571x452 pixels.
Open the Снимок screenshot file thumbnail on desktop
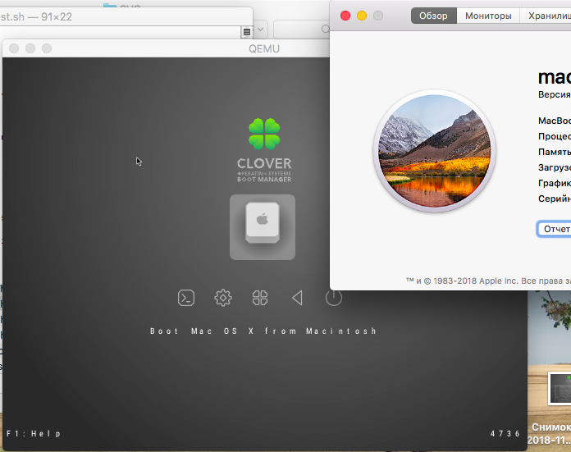point(560,388)
